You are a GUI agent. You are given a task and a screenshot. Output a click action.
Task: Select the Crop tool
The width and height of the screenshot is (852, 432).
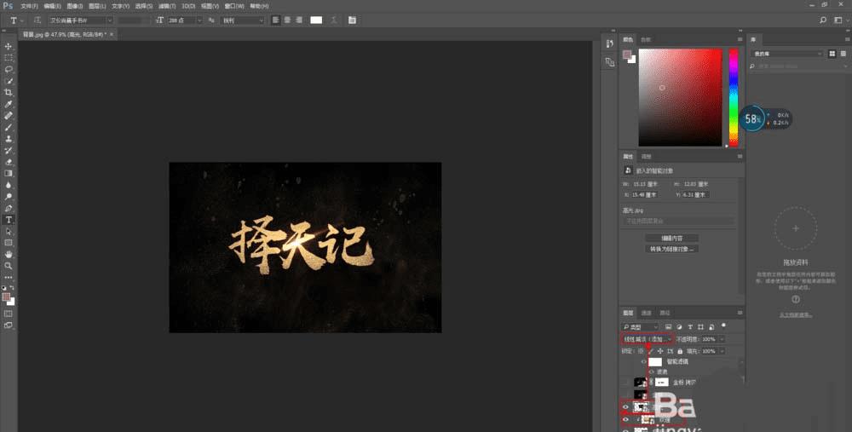coord(9,92)
